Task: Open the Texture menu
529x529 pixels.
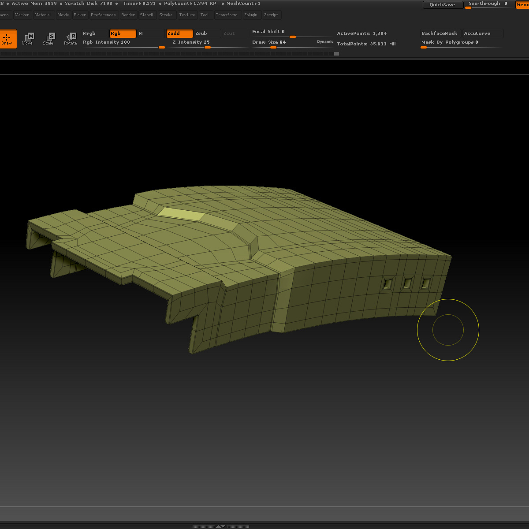Action: coord(187,15)
